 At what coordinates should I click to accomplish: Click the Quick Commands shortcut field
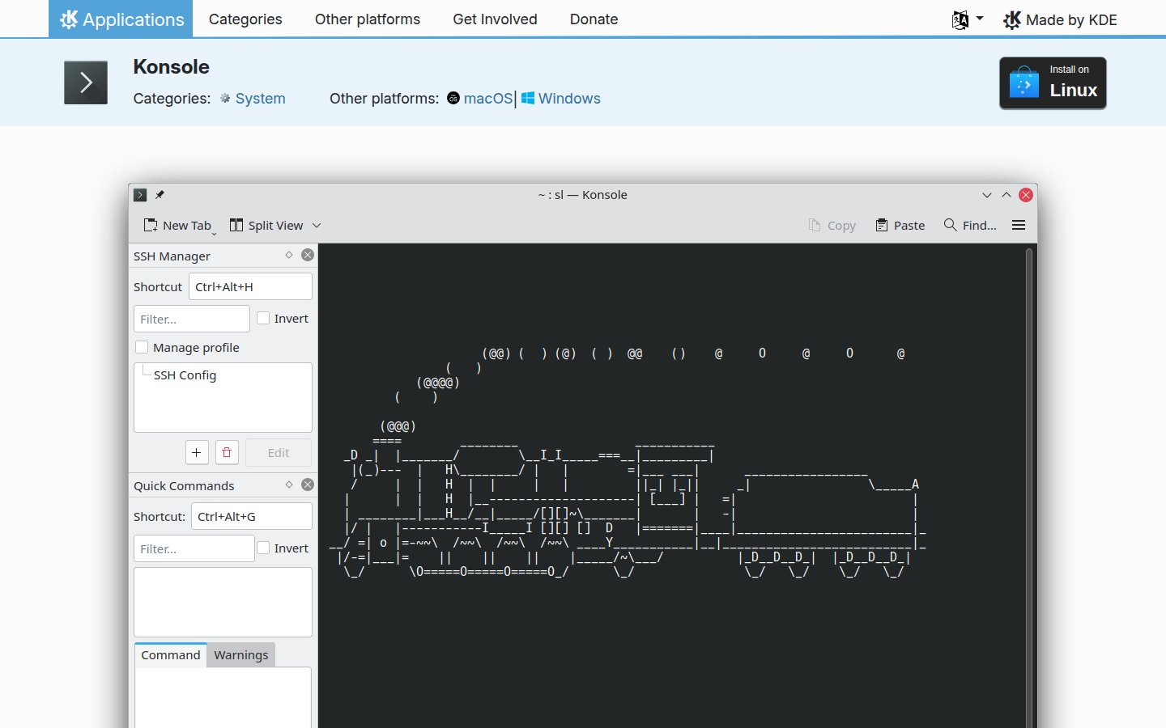[252, 516]
